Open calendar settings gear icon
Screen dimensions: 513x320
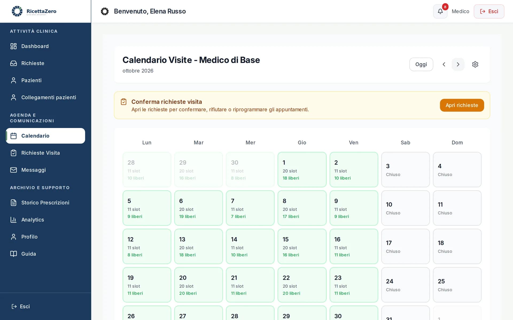pos(475,64)
